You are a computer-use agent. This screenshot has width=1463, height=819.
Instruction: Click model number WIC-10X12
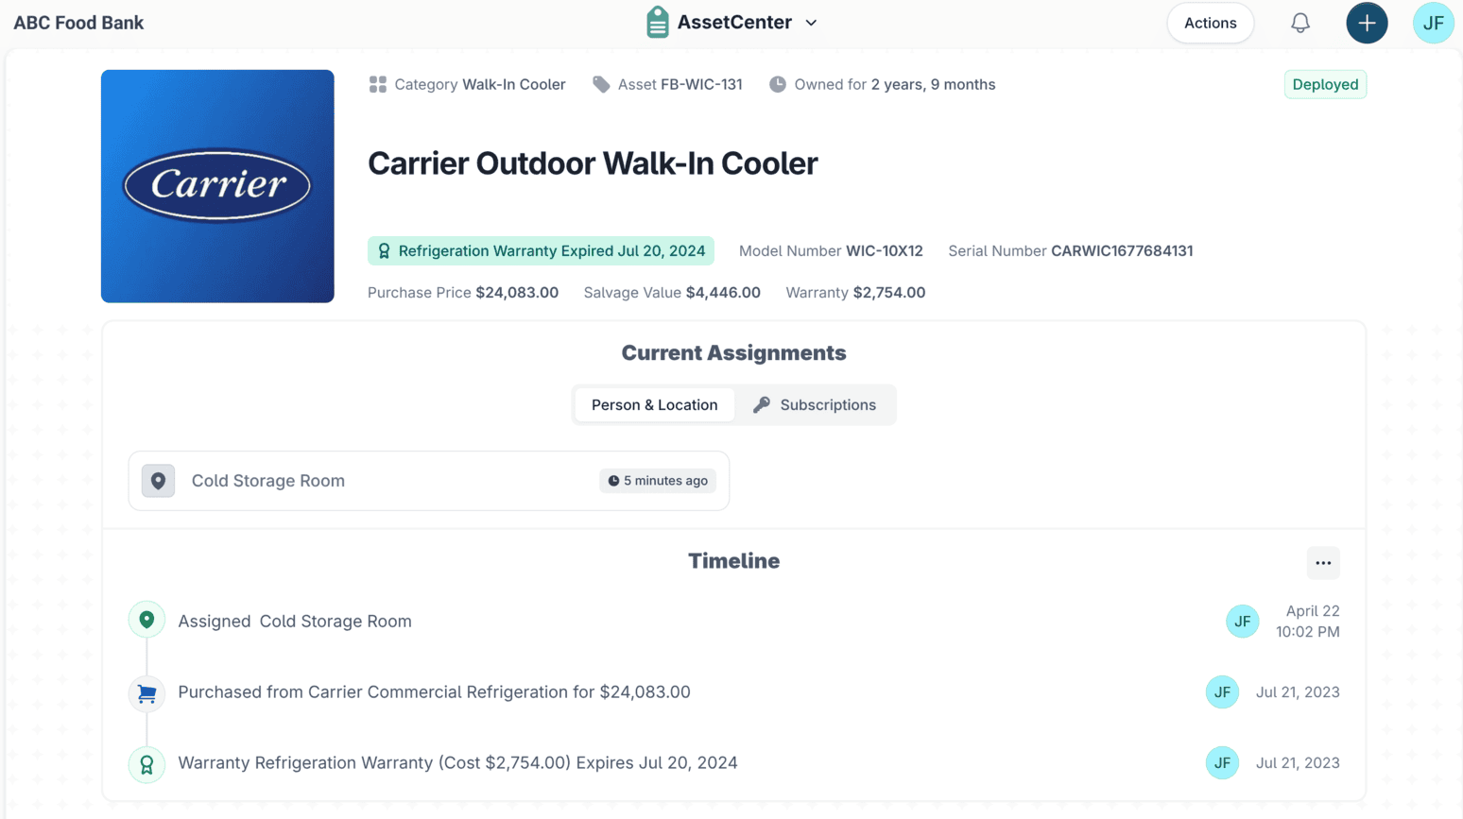point(885,250)
